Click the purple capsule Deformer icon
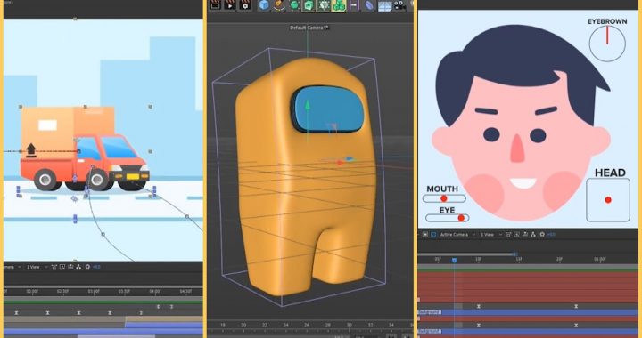The image size is (642, 338). point(369,5)
